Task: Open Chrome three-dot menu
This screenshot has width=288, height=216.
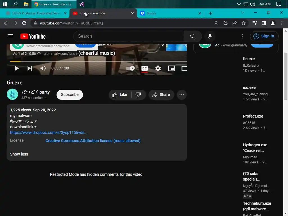Action: 282,23
